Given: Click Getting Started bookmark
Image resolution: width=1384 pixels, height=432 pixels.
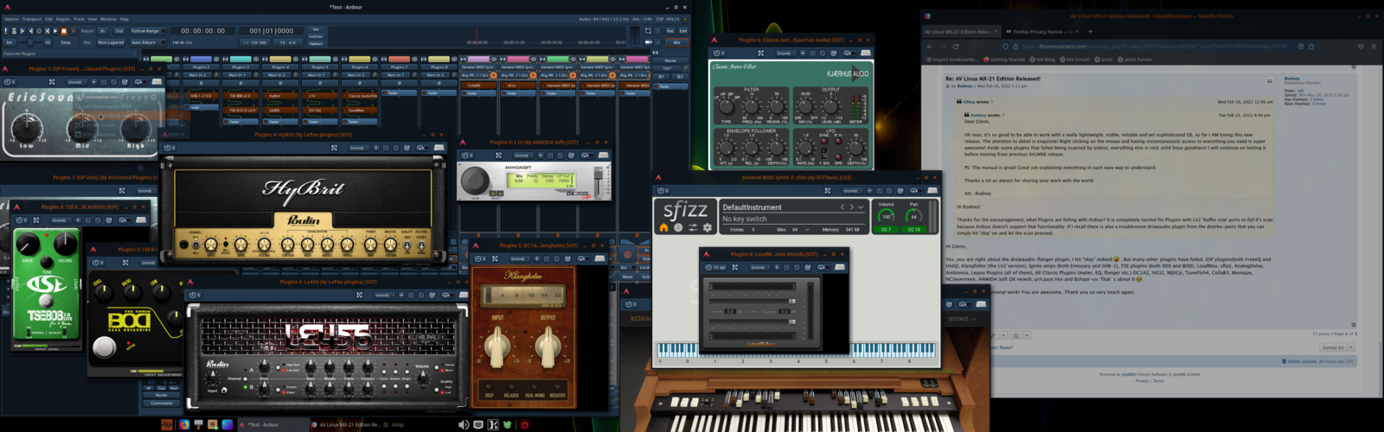Looking at the screenshot, I should (1004, 60).
